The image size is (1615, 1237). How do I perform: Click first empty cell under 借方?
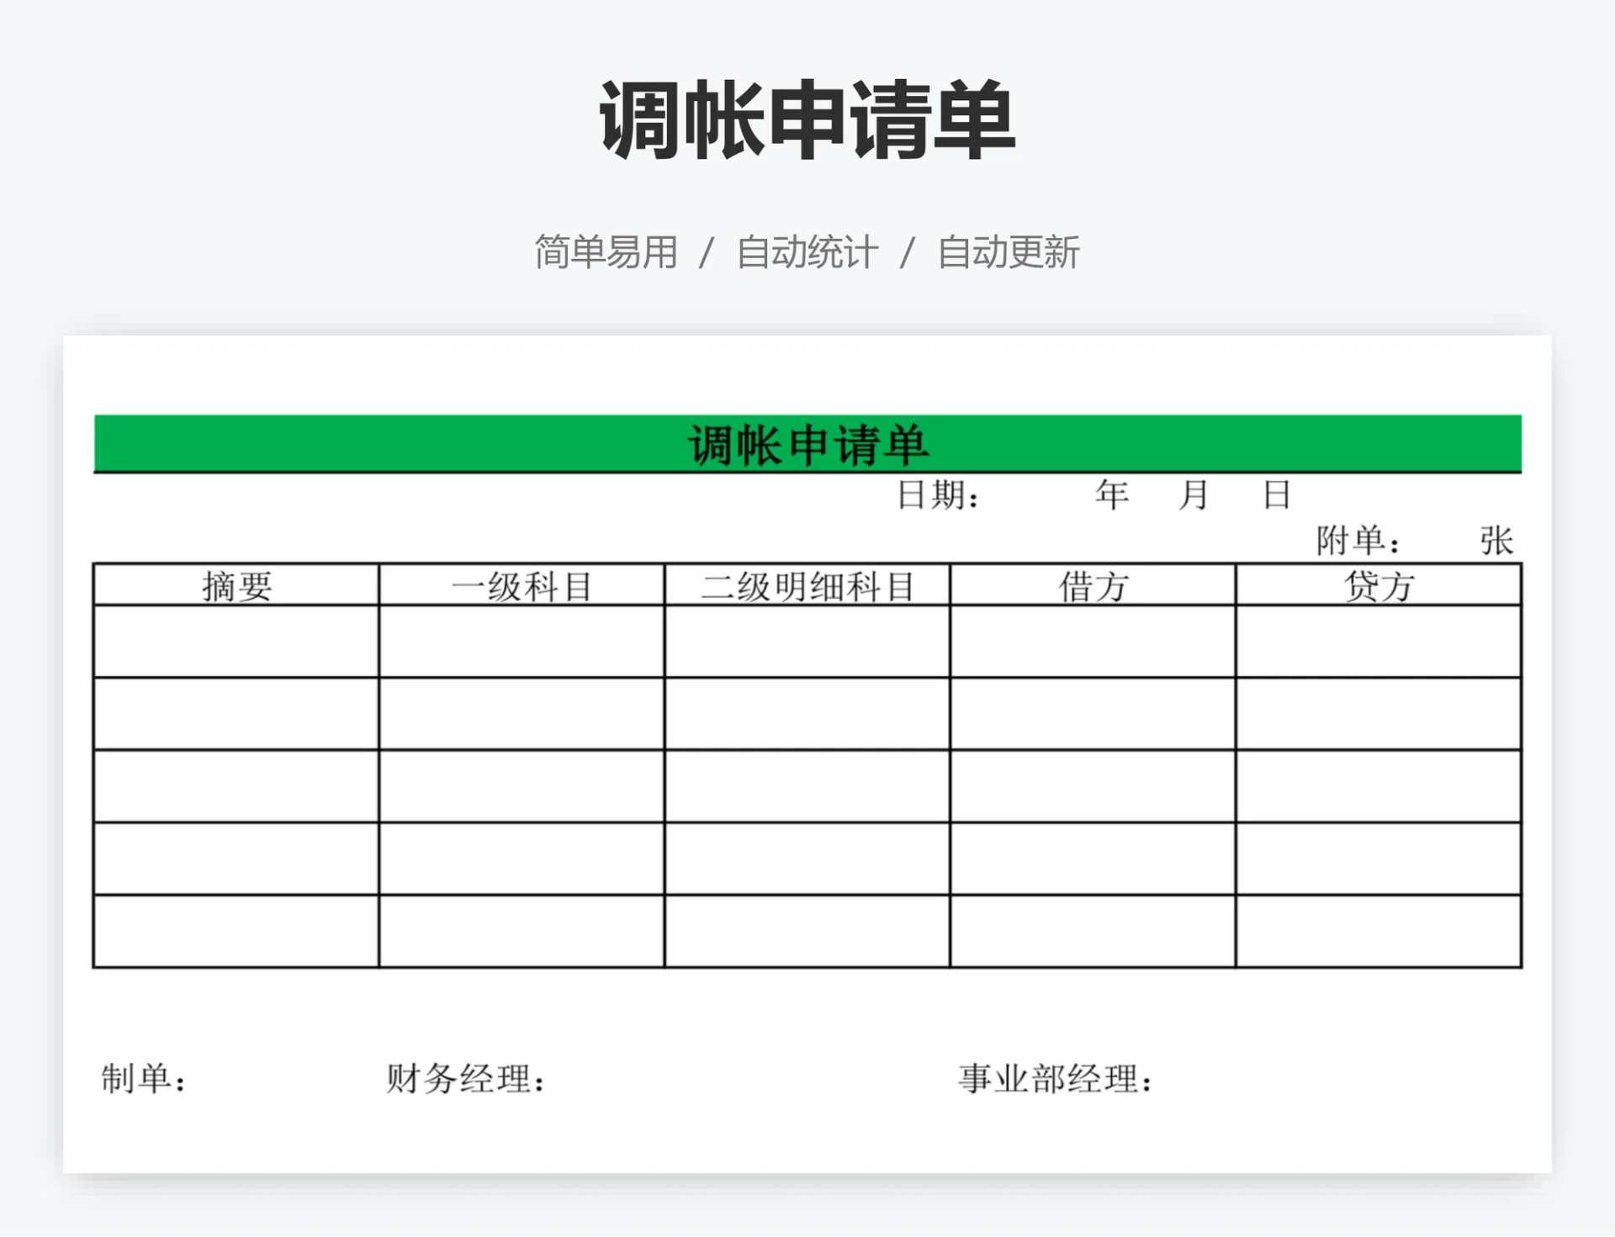pyautogui.click(x=1093, y=642)
